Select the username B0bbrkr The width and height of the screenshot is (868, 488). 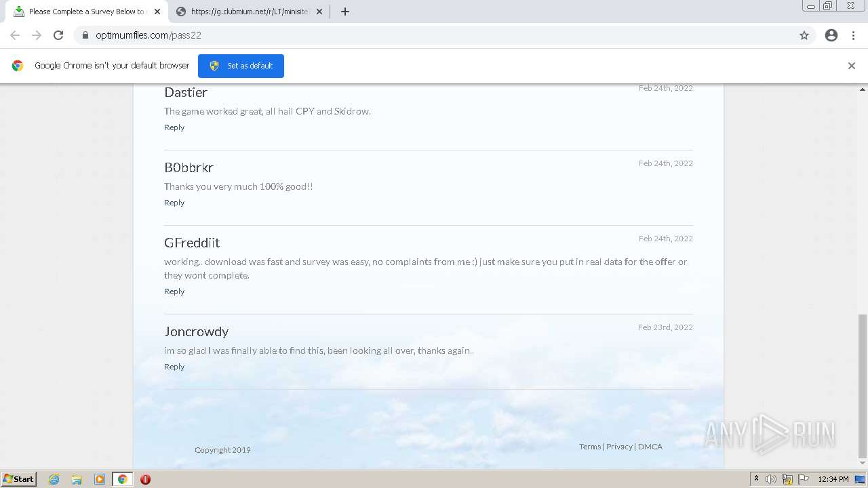(189, 167)
